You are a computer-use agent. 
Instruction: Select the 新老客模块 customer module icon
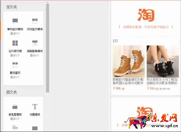pyautogui.click(x=15, y=107)
